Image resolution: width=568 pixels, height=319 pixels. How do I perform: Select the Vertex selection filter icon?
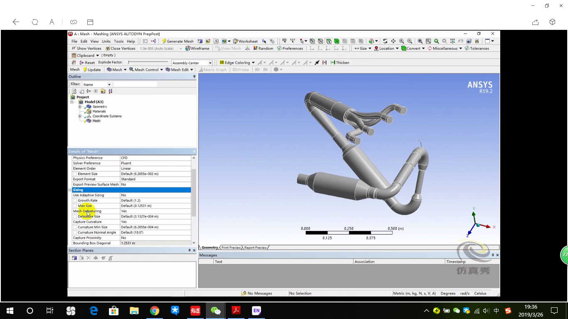312,41
